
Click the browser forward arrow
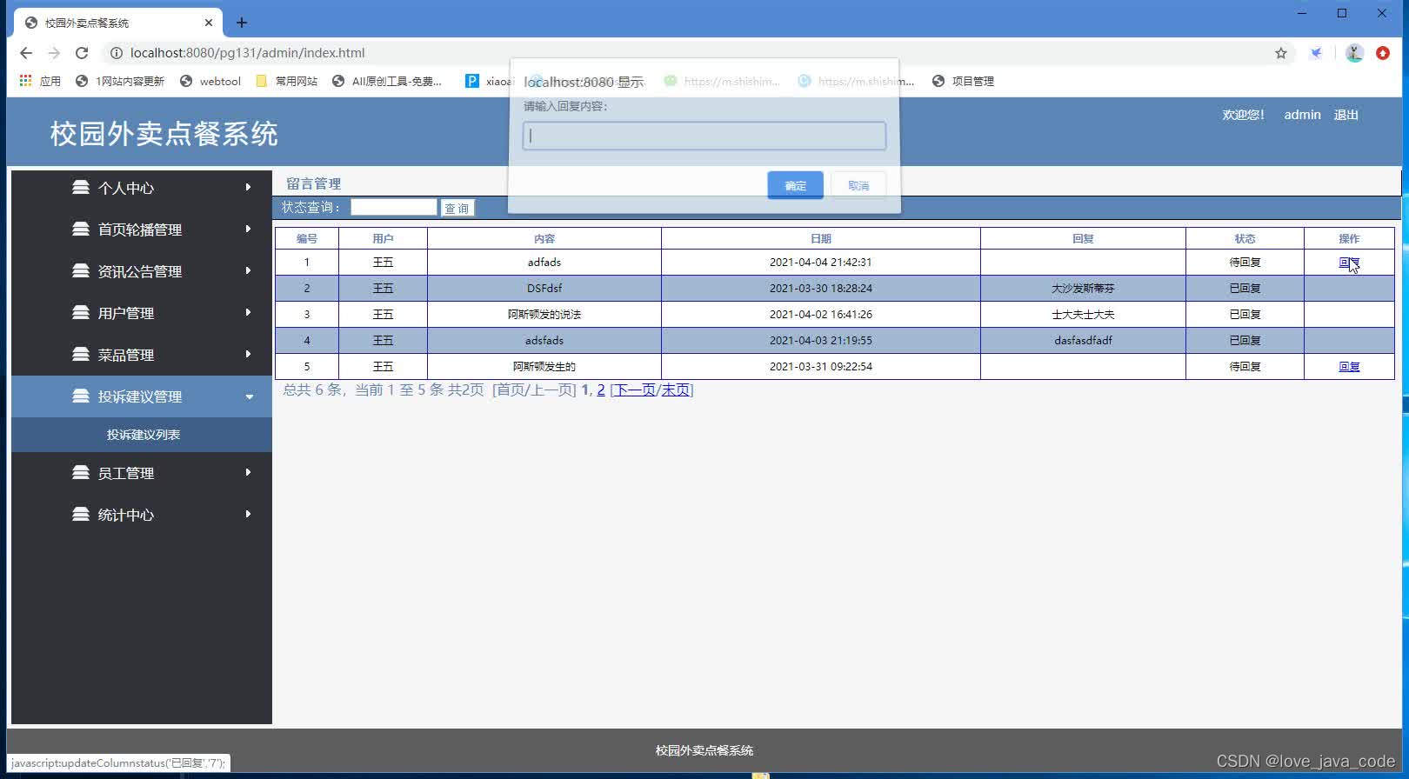[54, 53]
